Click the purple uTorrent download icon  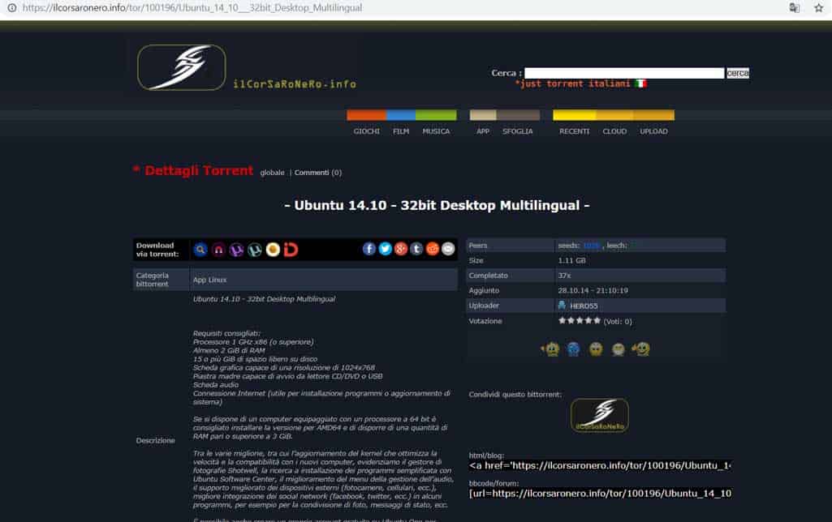[237, 250]
